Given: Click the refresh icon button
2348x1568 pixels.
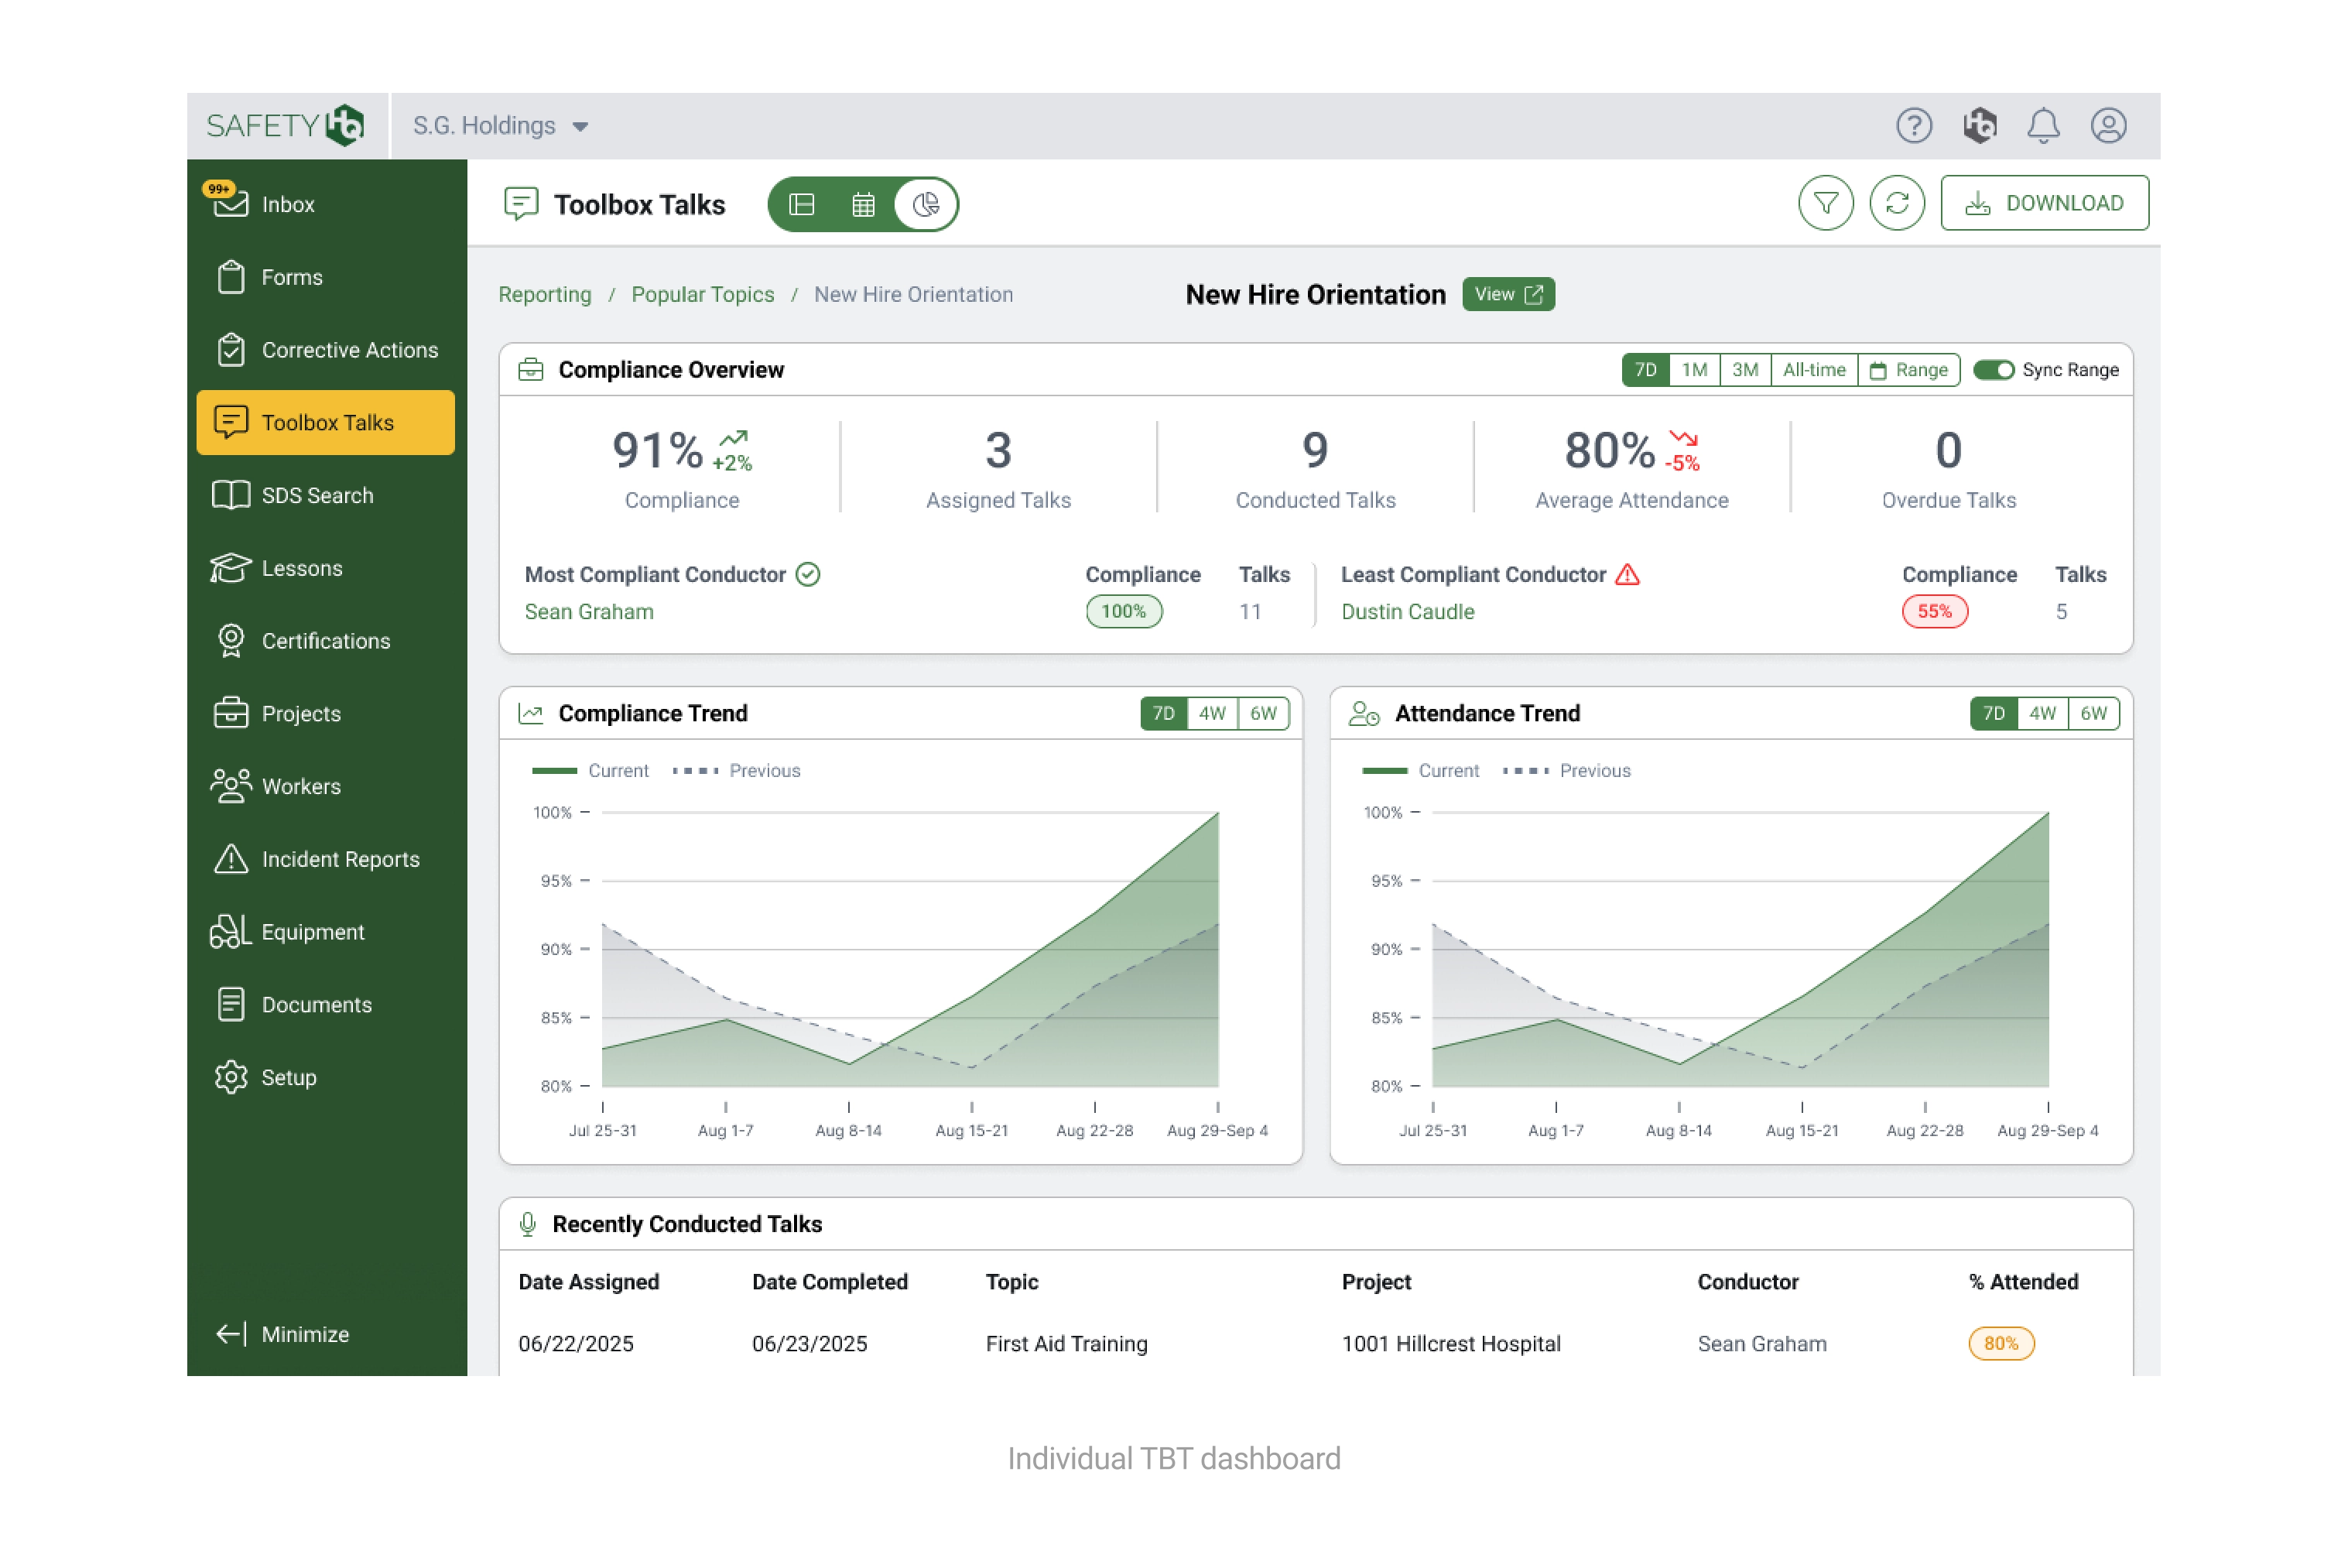Looking at the screenshot, I should [x=1896, y=204].
